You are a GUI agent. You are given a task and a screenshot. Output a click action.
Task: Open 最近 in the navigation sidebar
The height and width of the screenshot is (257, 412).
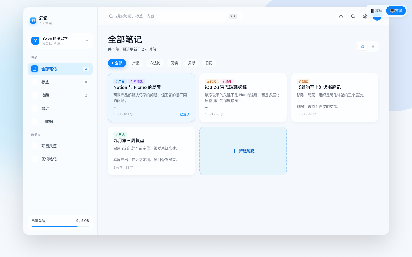coord(60,108)
